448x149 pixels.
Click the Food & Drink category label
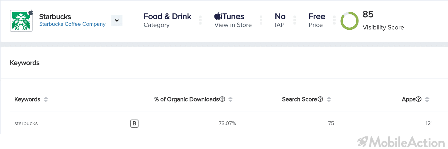(x=167, y=17)
